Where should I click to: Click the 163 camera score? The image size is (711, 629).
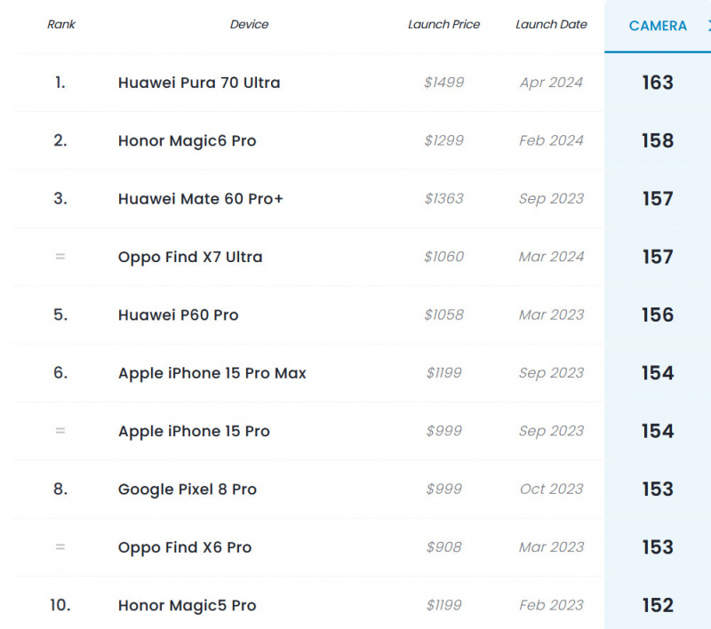(658, 83)
